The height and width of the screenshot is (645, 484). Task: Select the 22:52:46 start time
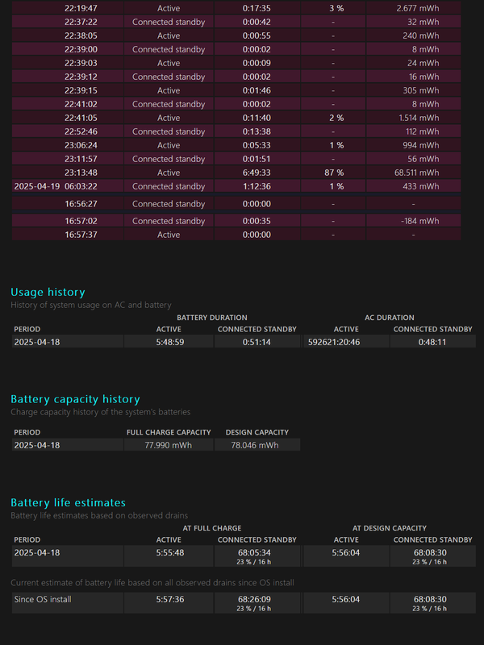coord(81,131)
